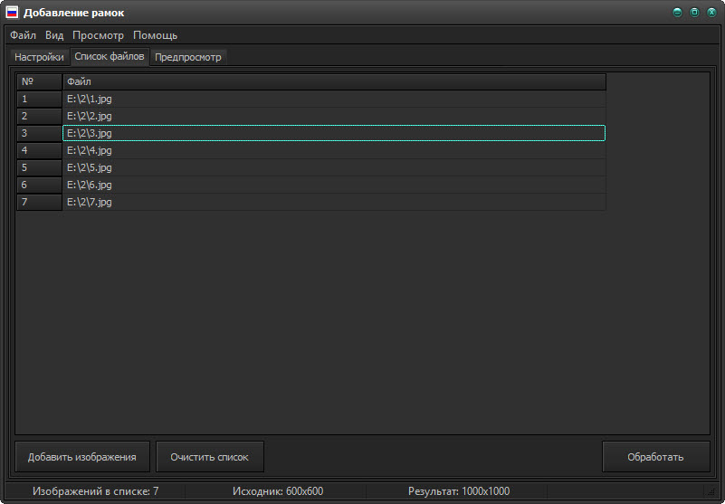This screenshot has height=504, width=725.
Task: Click the resize grip in status bar corner
Action: pyautogui.click(x=711, y=492)
